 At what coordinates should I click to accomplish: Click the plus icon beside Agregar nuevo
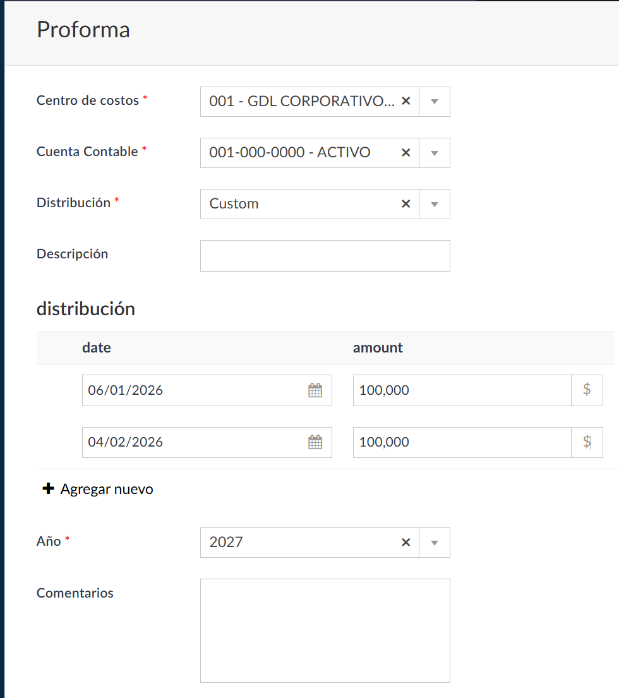[x=48, y=489]
